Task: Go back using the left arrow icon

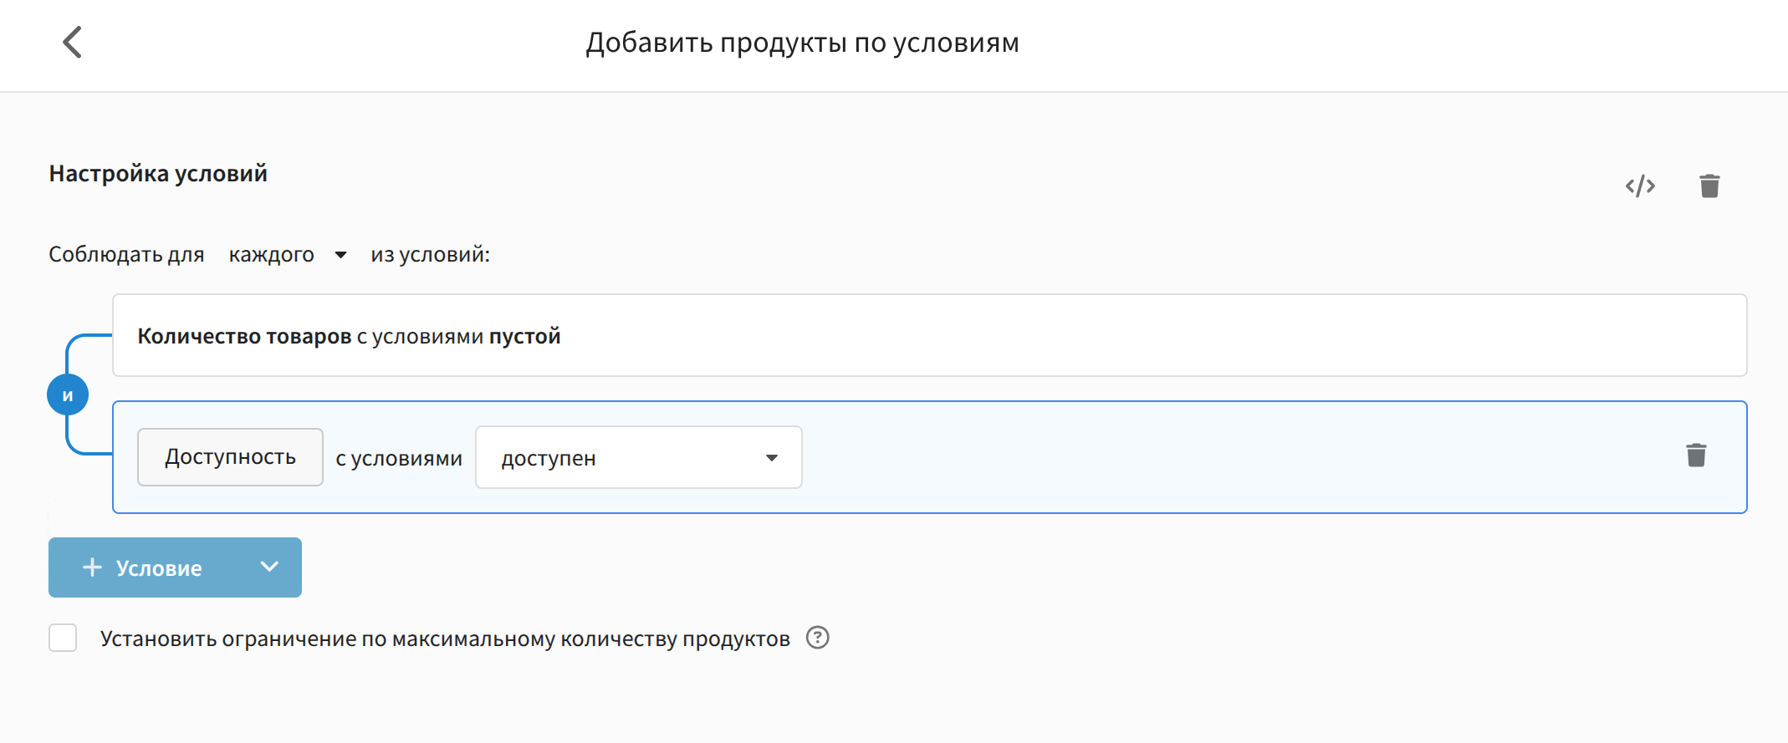Action: click(x=73, y=42)
